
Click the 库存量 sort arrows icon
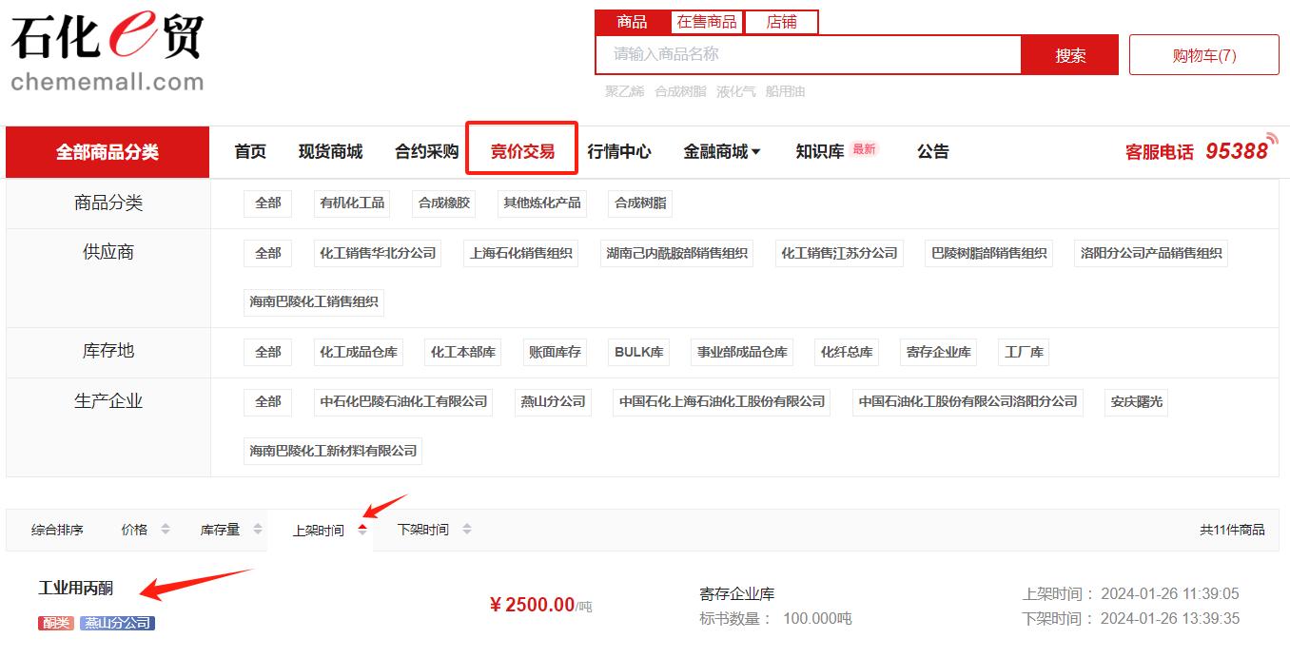(257, 530)
